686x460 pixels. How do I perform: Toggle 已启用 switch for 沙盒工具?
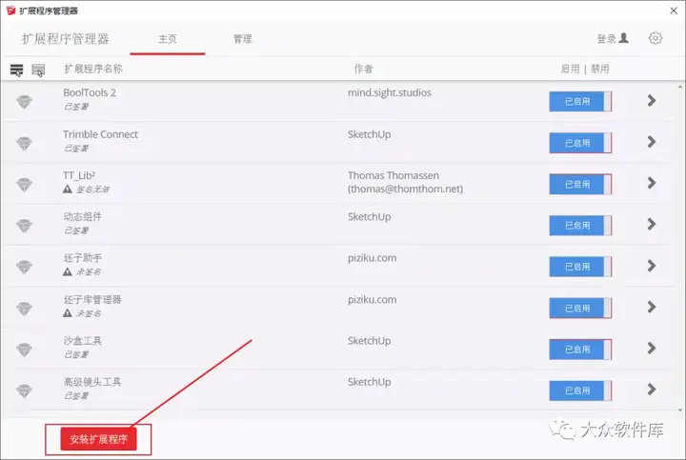point(580,350)
